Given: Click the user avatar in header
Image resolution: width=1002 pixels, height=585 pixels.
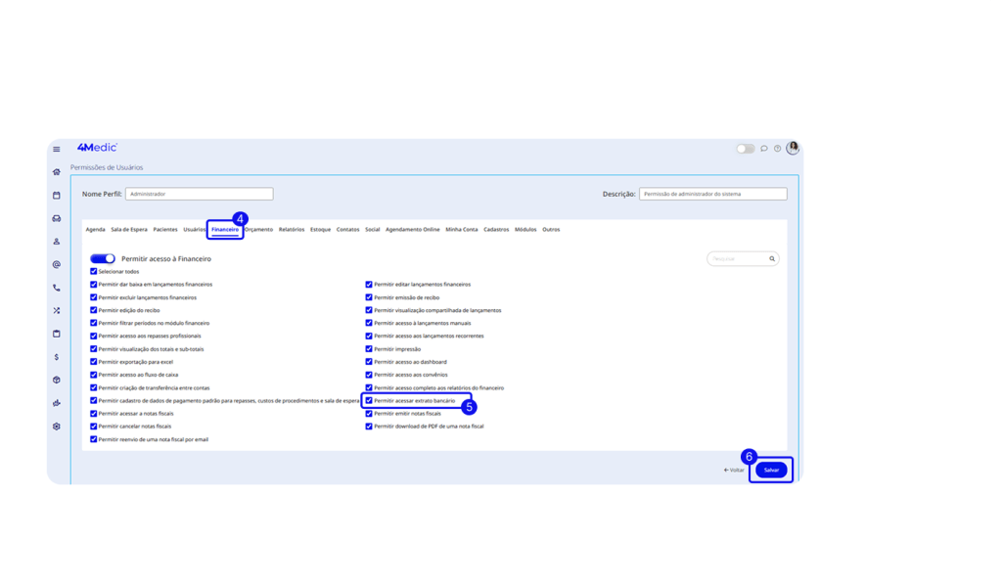Looking at the screenshot, I should click(x=793, y=148).
